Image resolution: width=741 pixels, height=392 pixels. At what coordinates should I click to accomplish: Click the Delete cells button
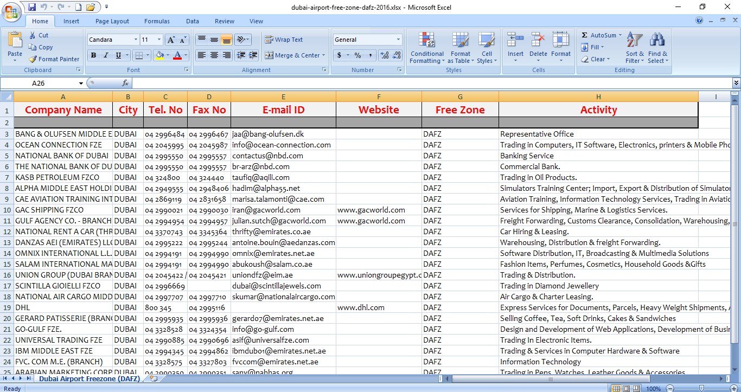click(x=538, y=48)
